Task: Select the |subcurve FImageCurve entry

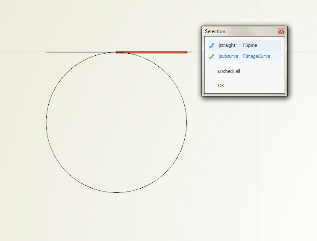Action: coord(244,56)
